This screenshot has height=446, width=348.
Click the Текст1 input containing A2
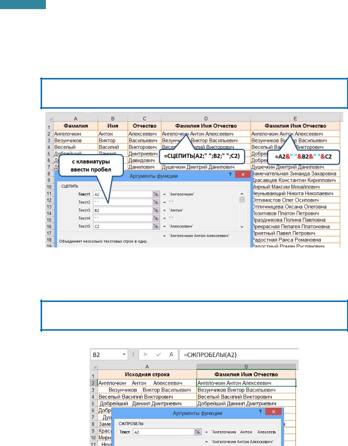tap(123, 194)
